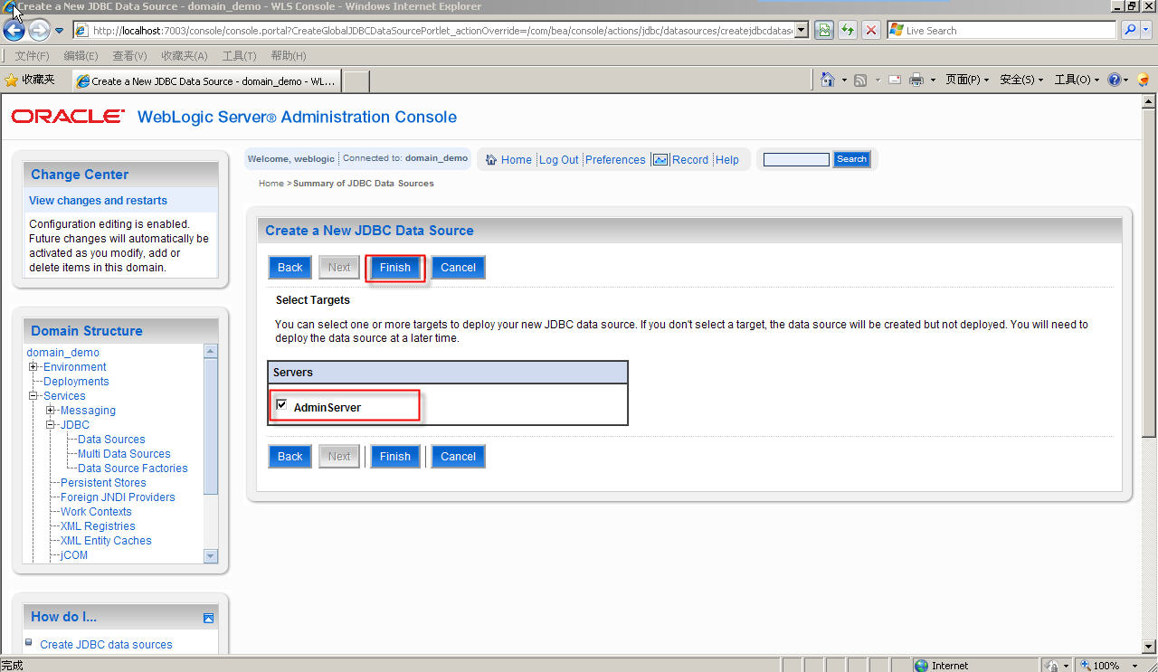This screenshot has width=1158, height=672.
Task: Click the browser Forward arrow
Action: pyautogui.click(x=39, y=31)
